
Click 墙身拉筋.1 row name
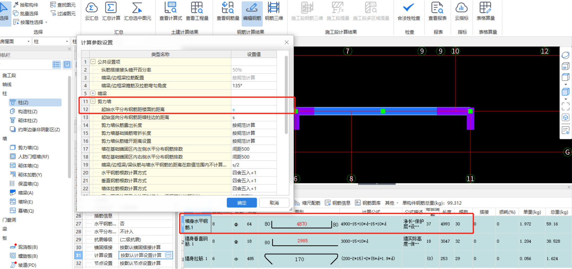pyautogui.click(x=196, y=258)
